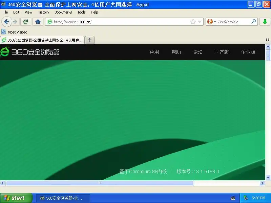Image resolution: width=271 pixels, height=203 pixels.
Task: Open the Tools menu
Action: pyautogui.click(x=81, y=12)
